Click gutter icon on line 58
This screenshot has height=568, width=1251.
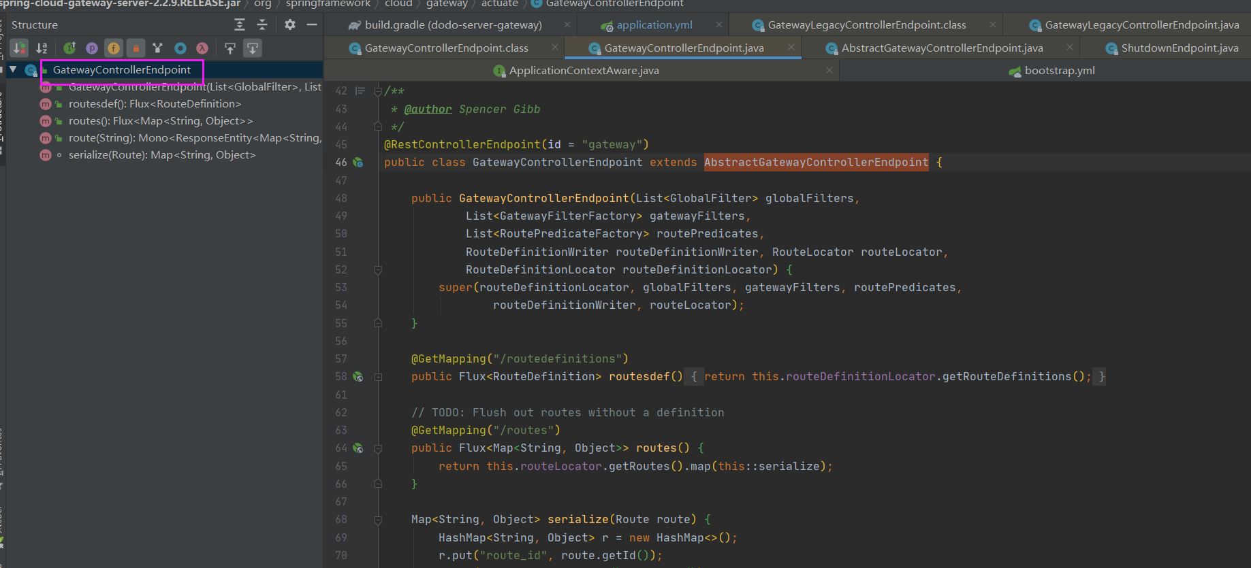click(x=358, y=377)
